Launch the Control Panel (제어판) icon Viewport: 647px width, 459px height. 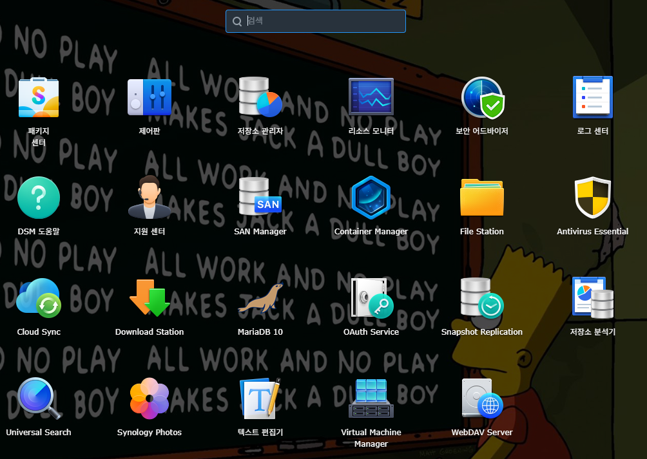coord(150,98)
